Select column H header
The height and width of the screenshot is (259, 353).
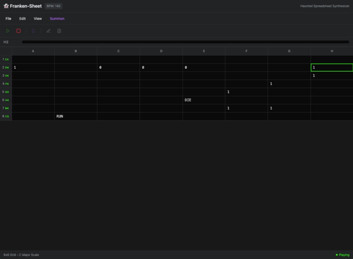tap(332, 51)
